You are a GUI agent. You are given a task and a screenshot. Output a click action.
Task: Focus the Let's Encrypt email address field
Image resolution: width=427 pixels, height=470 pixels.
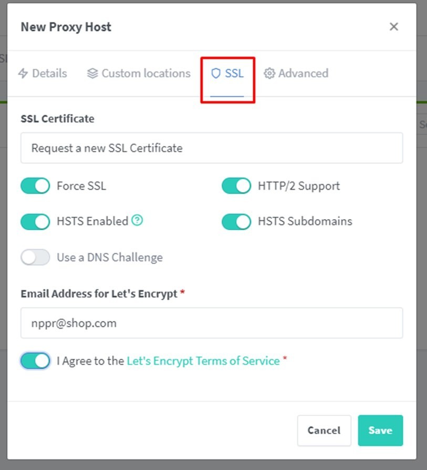click(x=212, y=323)
